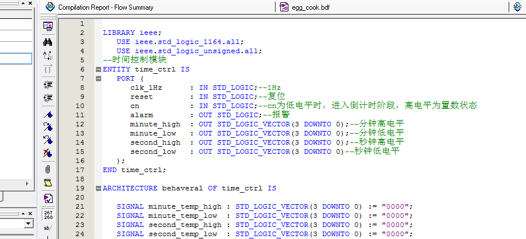This screenshot has height=239, width=526.
Task: Click the up arrow on upper-left panel title bar
Action: (x=23, y=3)
